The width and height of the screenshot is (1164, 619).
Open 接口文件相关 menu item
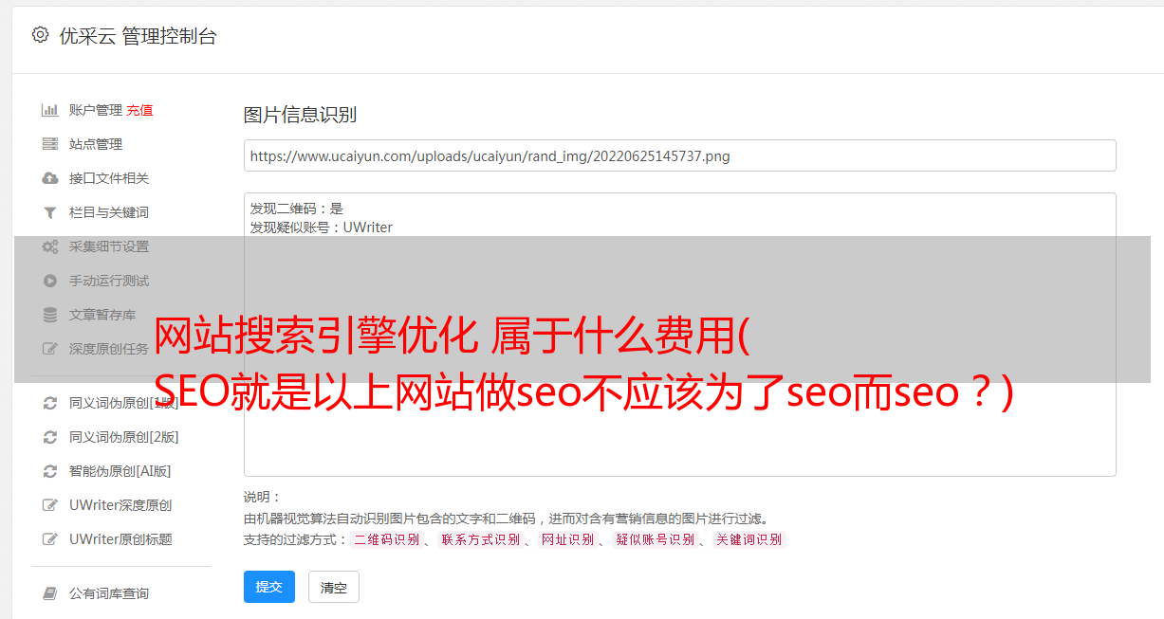[109, 178]
